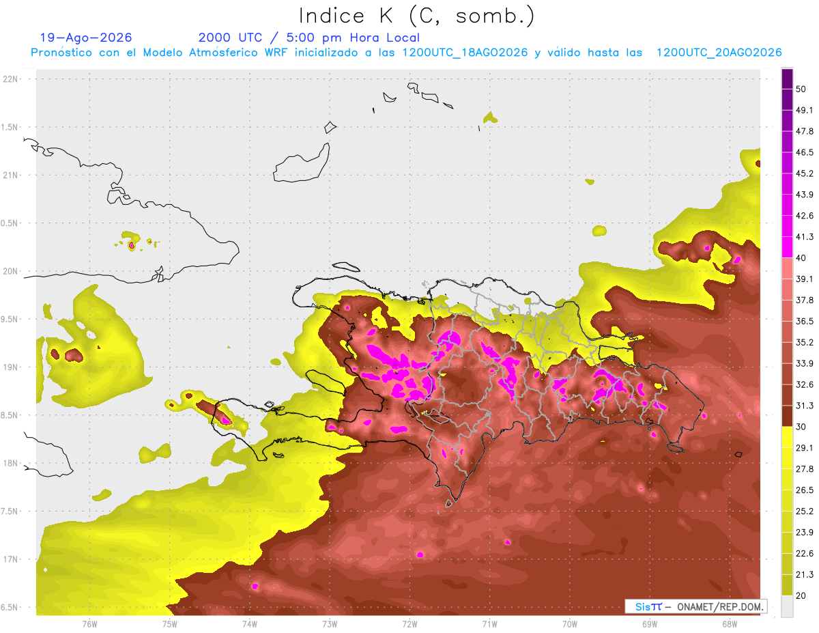Screen dimensions: 819x633
Task: Click the colorbar value '50'
Action: click(x=801, y=89)
